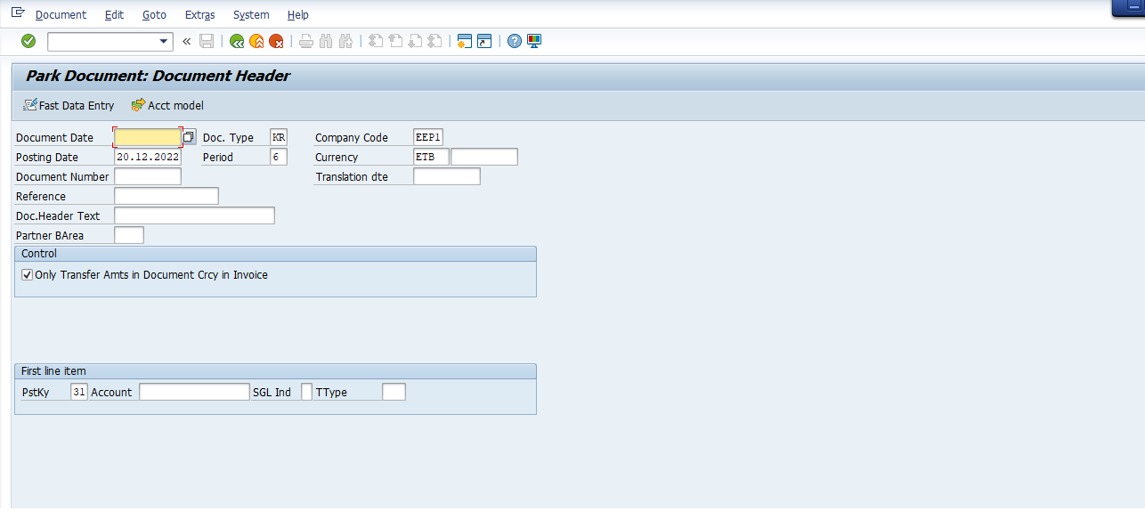Click the Last Page icon
The width and height of the screenshot is (1145, 512).
click(x=434, y=41)
